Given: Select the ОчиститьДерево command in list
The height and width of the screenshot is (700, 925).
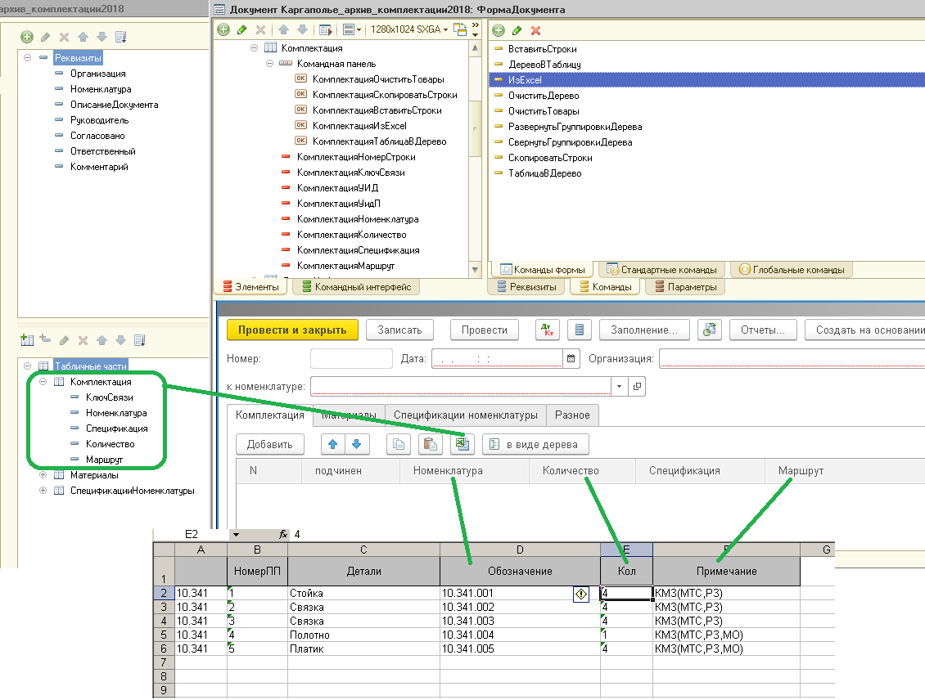Looking at the screenshot, I should click(543, 96).
